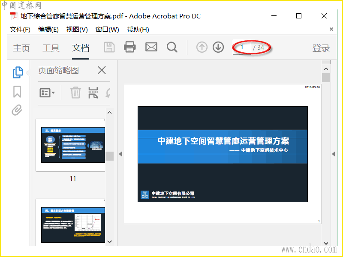Viewport: 343px width, 257px height.
Task: Collapse the left navigation pane arrow
Action: [x=120, y=154]
